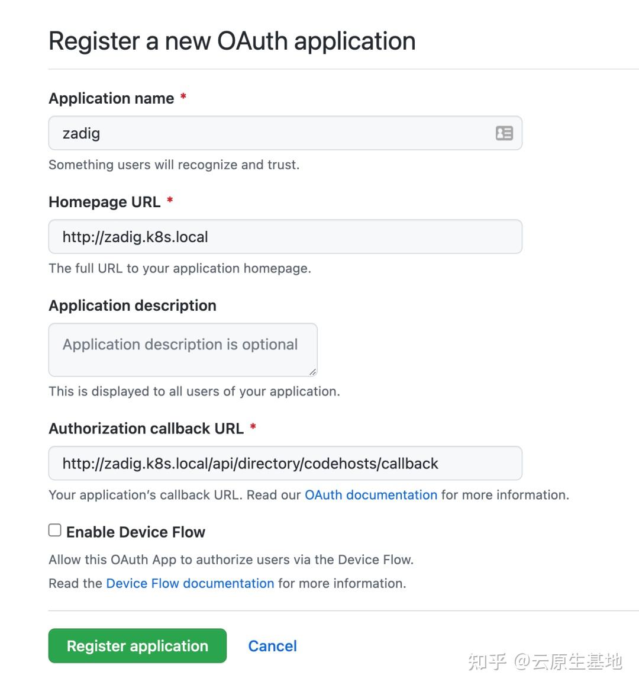Click the "Enable Device Flow" label text

[135, 532]
